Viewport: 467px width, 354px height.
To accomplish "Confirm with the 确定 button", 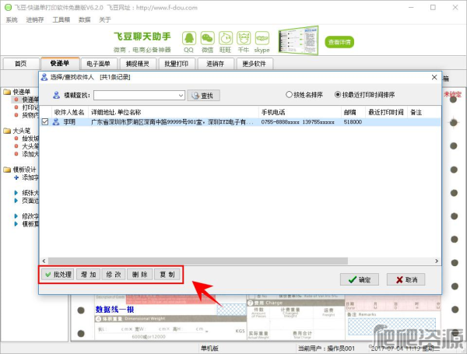I will (x=360, y=279).
